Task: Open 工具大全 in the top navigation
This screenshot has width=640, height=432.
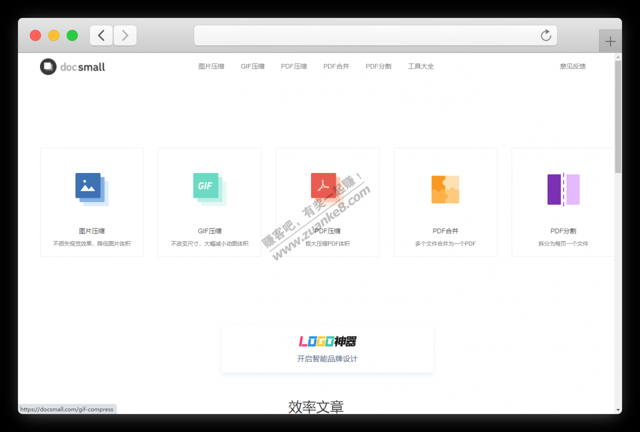Action: click(x=421, y=66)
